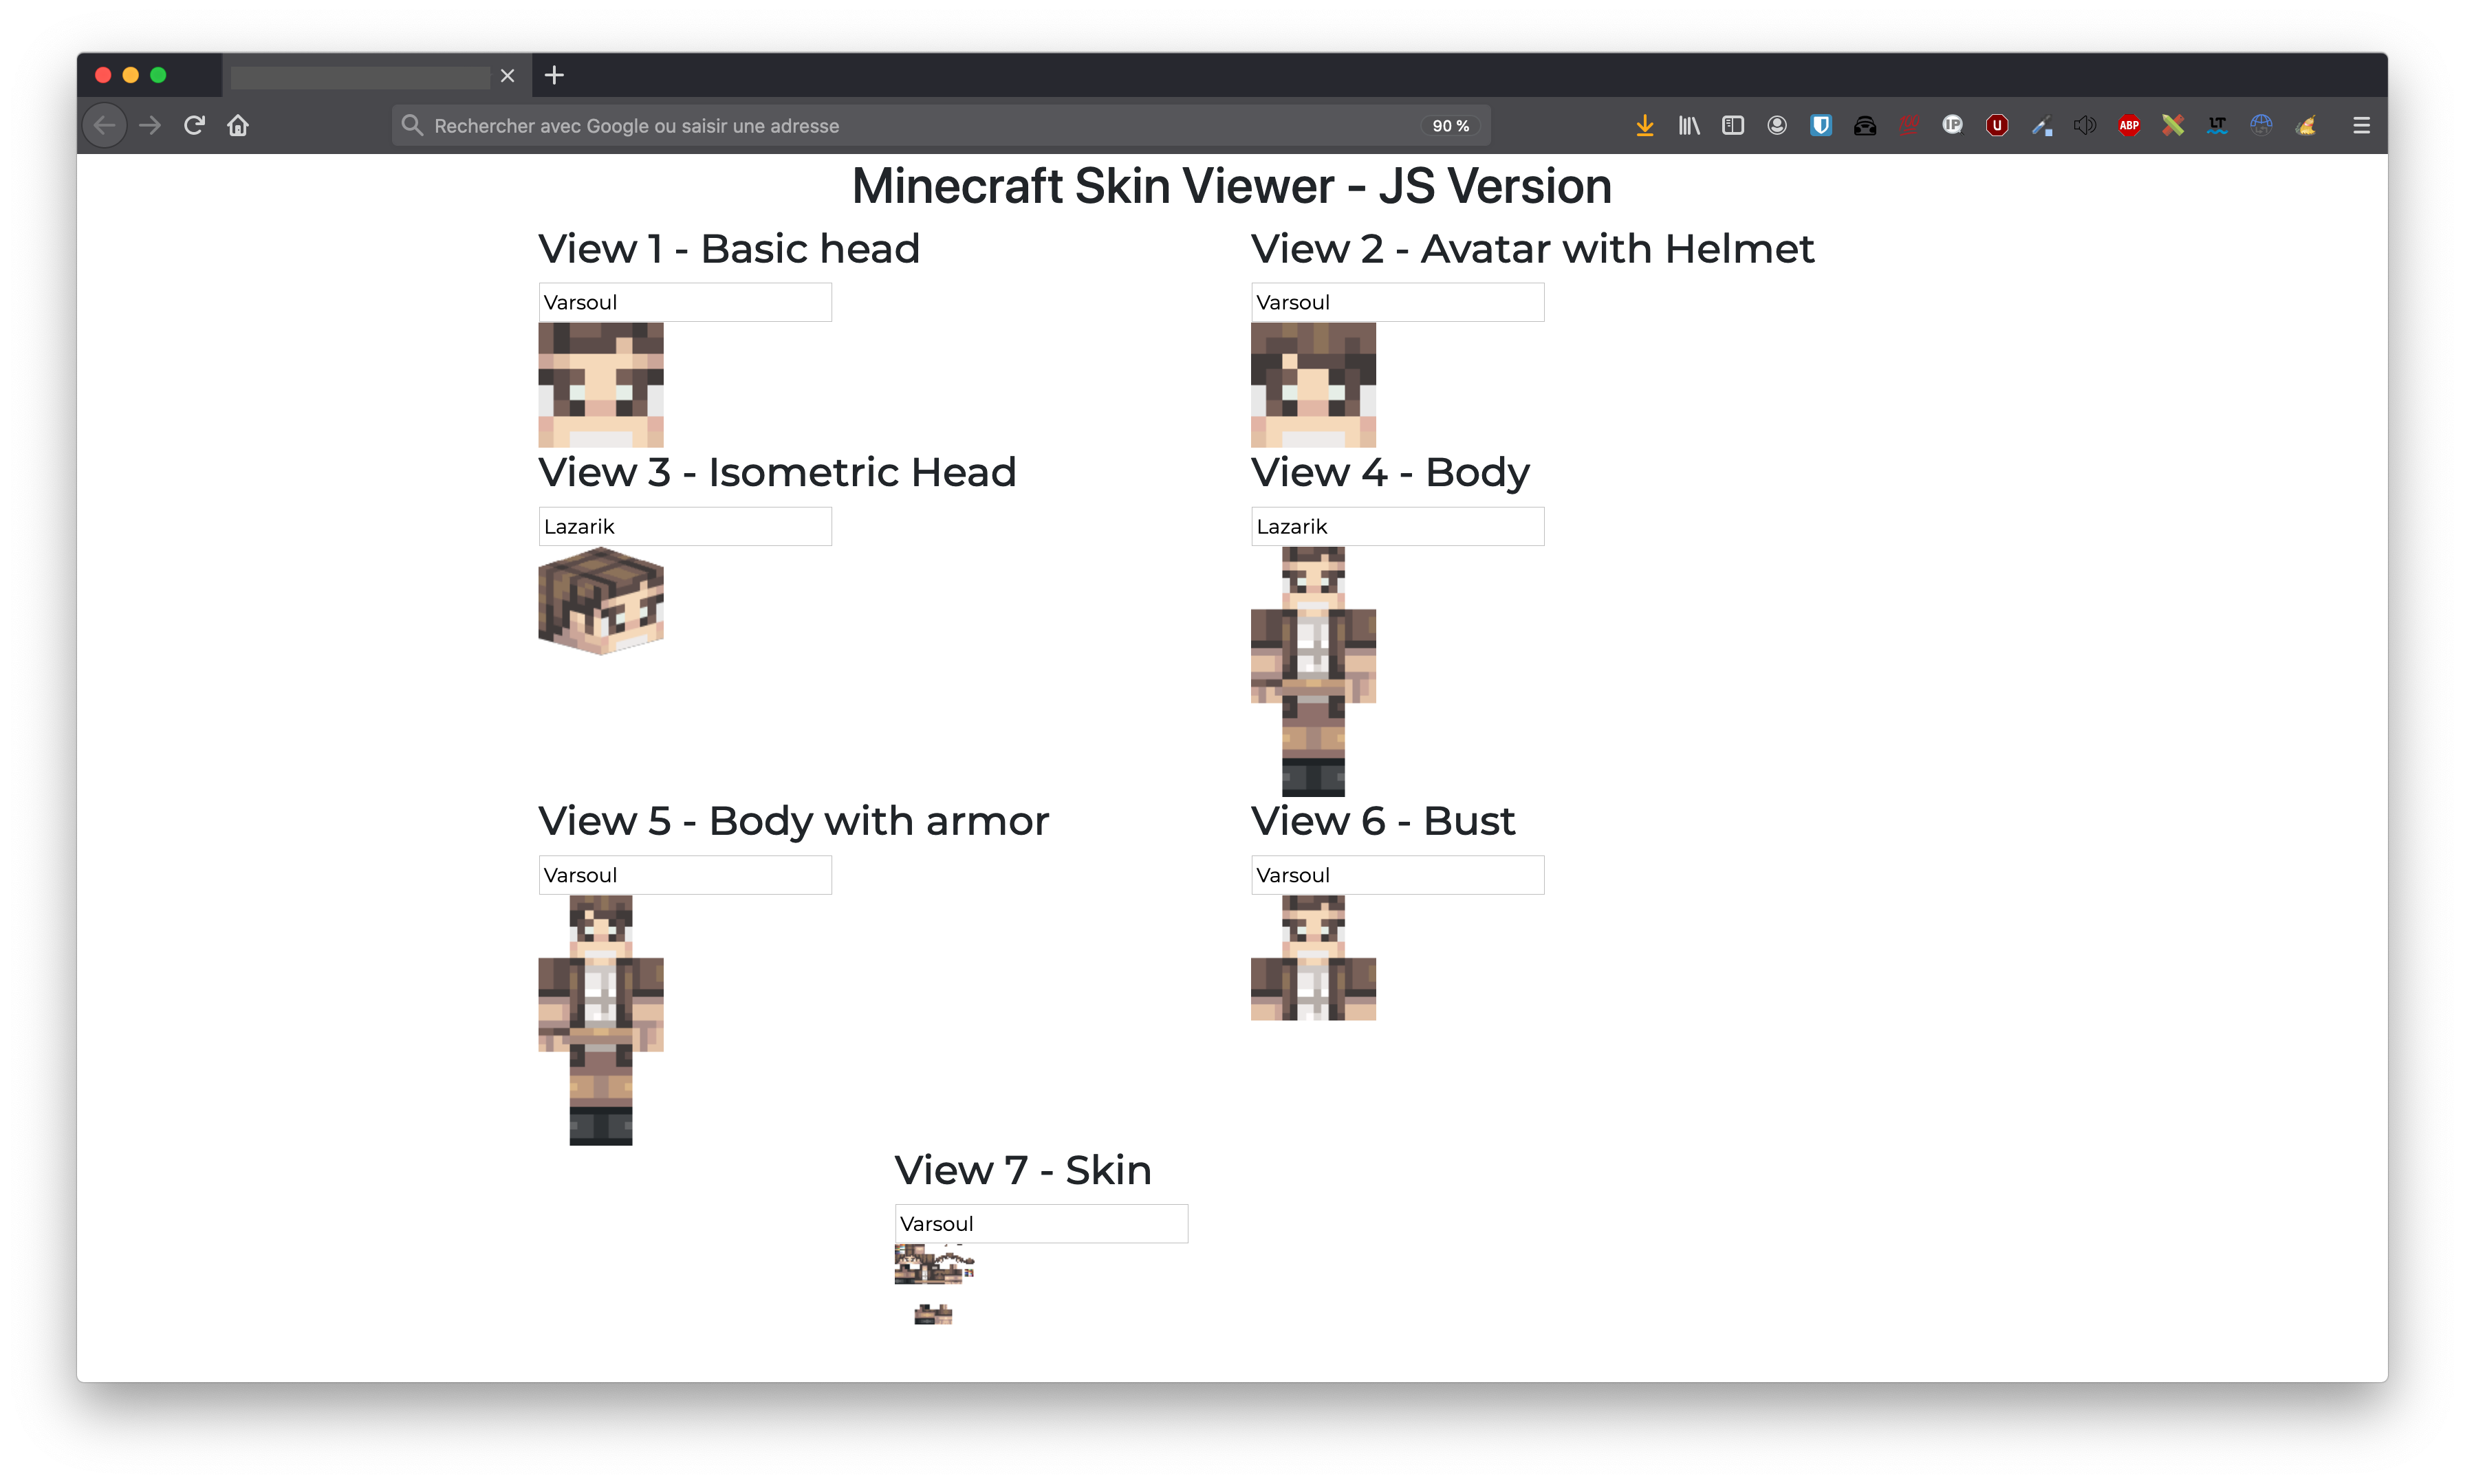This screenshot has width=2465, height=1484.
Task: Open the Downloads panel icon
Action: click(1644, 125)
